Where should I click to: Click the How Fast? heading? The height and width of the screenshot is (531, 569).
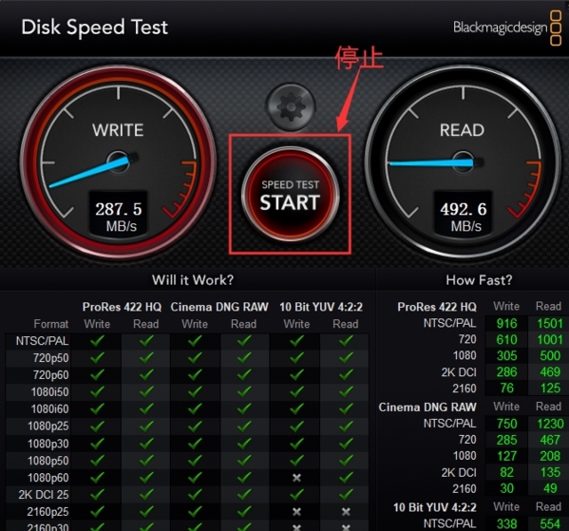click(479, 280)
